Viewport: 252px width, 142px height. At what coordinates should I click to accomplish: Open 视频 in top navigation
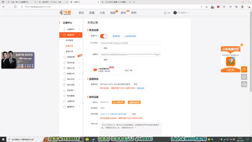[113, 13]
